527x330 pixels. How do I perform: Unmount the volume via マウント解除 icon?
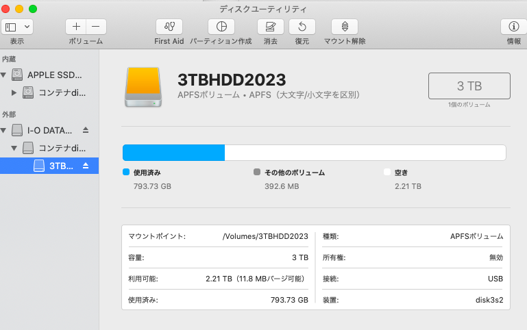point(345,27)
